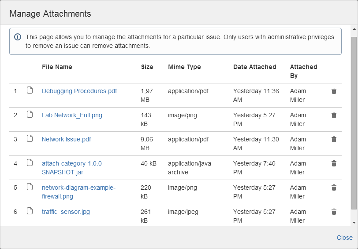Delete traffic_sensor.jpg with trash icon
This screenshot has height=249, width=358.
[x=334, y=212]
